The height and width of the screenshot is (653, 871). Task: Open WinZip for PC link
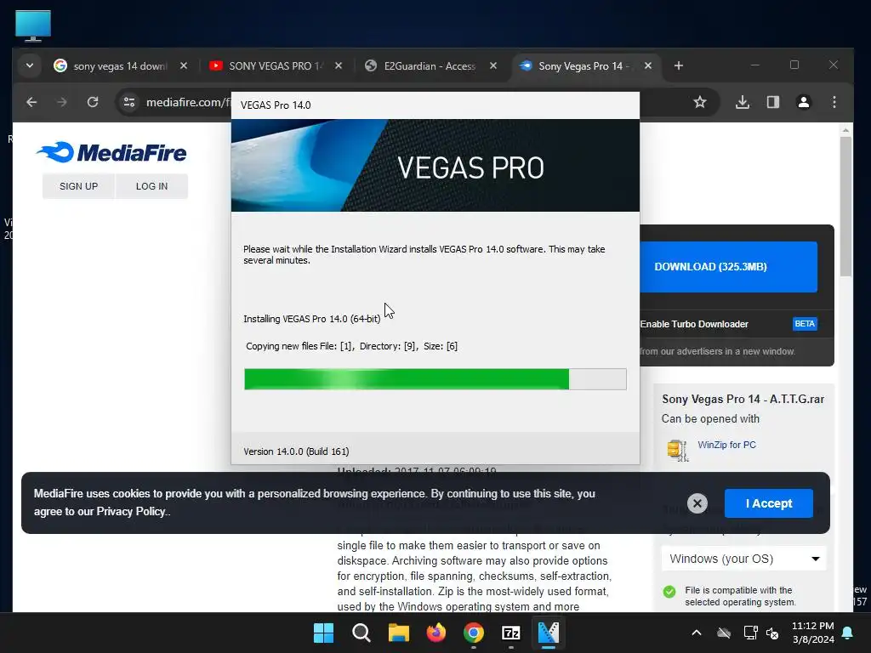pos(726,445)
